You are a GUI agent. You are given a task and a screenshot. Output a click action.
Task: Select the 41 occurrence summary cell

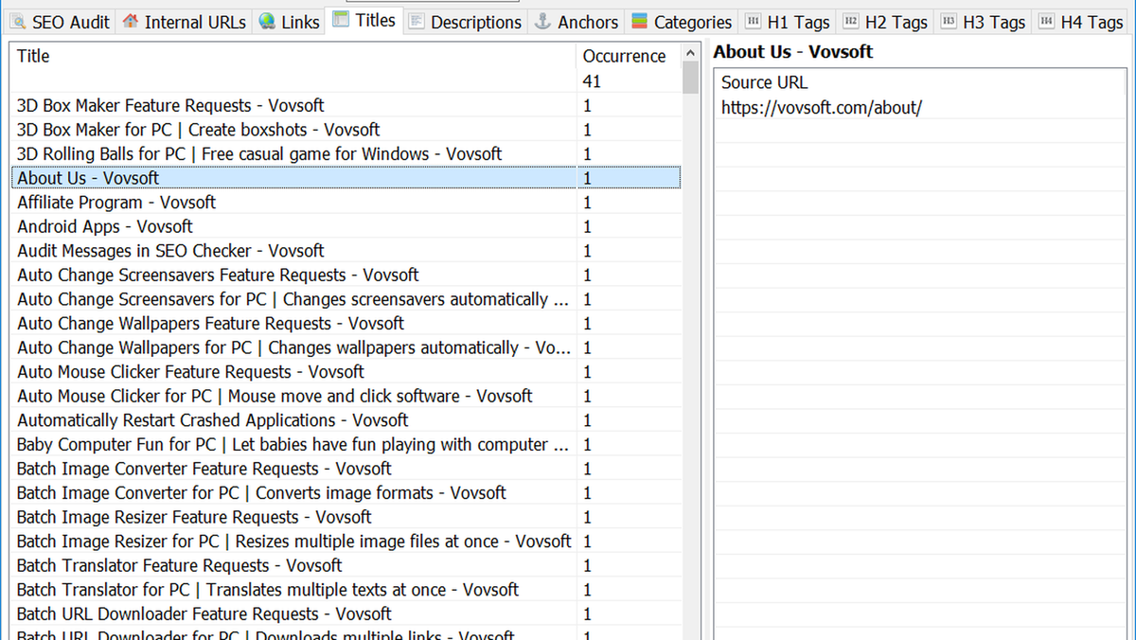point(629,81)
